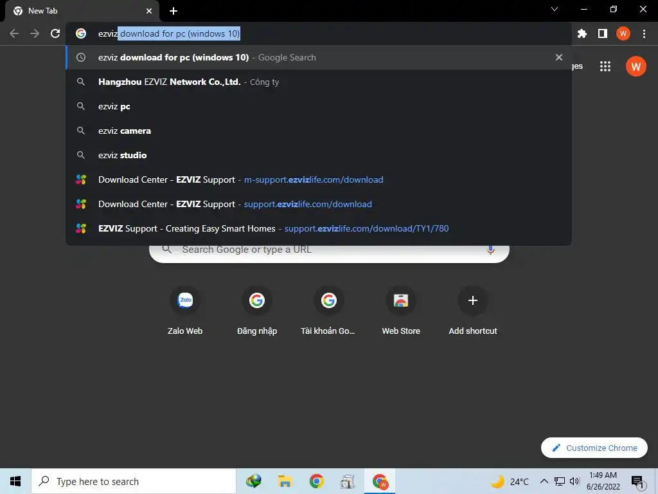Open a new tab with the plus
Viewport: 658px width, 494px height.
(173, 11)
